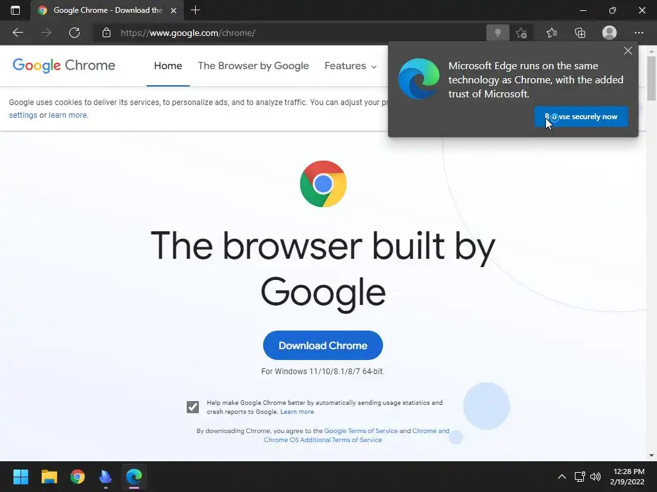
Task: Open the tab actions menu icon
Action: point(15,10)
